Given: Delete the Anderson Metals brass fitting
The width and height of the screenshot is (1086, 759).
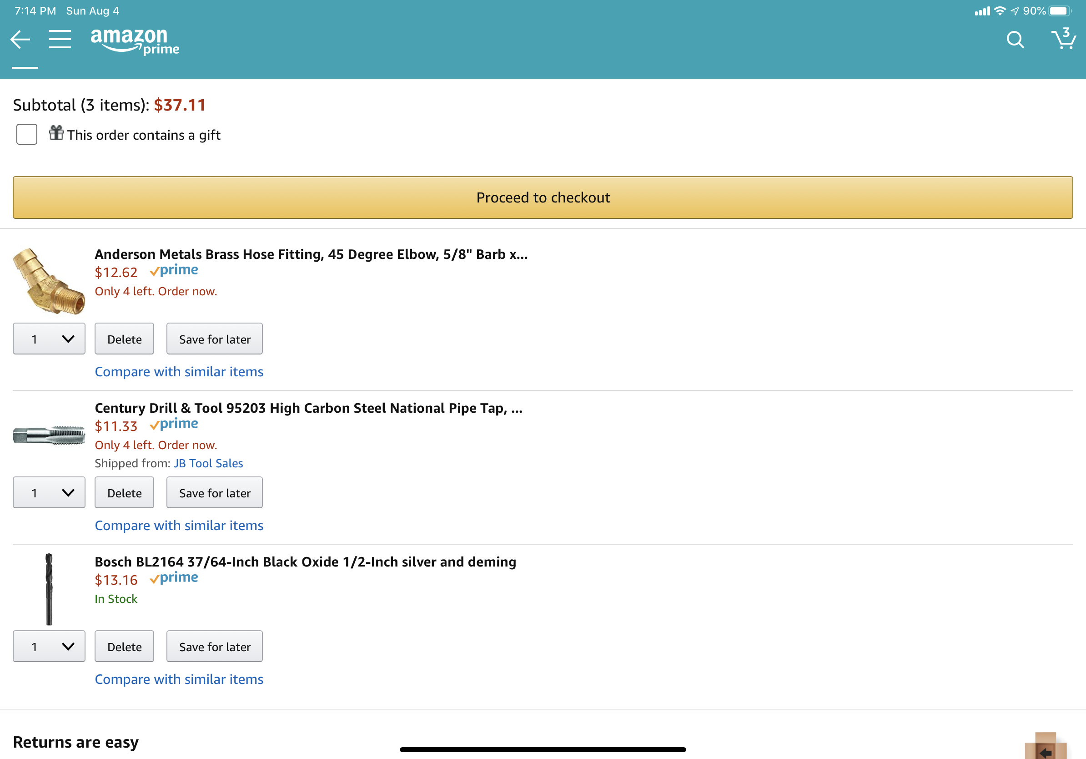Looking at the screenshot, I should coord(125,339).
